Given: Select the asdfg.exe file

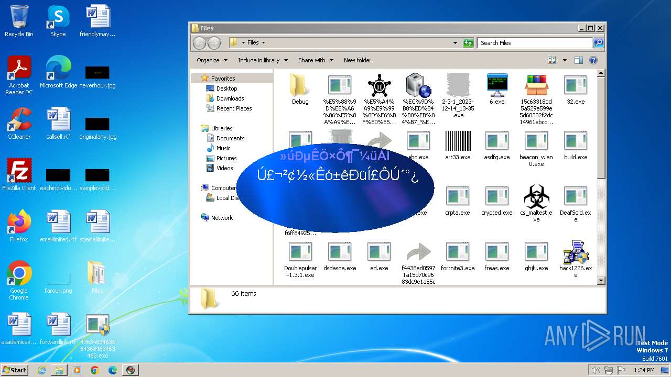Looking at the screenshot, I should click(497, 145).
